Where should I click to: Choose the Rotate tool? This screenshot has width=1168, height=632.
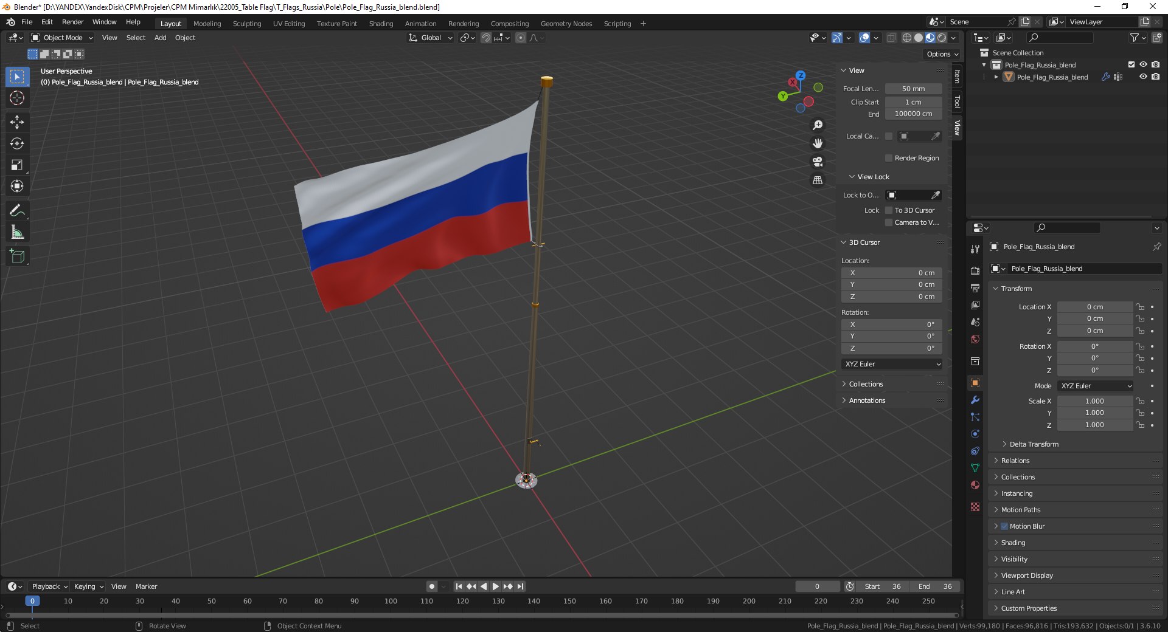[x=17, y=143]
